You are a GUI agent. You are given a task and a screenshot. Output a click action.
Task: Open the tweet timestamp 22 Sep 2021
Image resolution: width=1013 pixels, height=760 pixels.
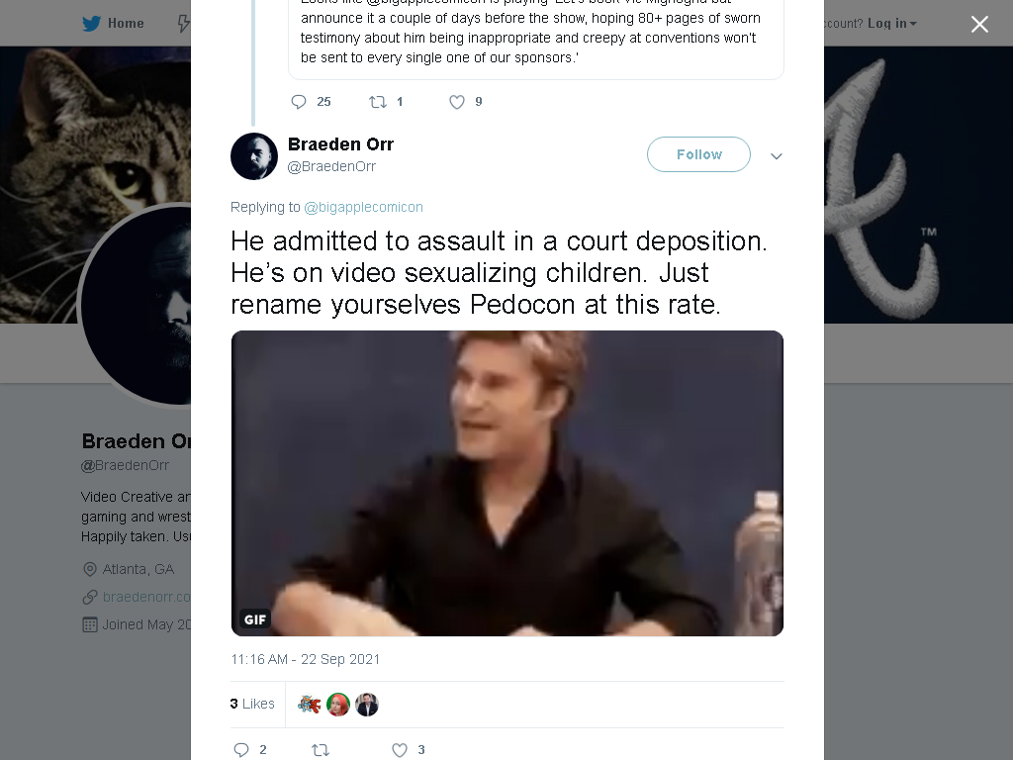pos(305,659)
